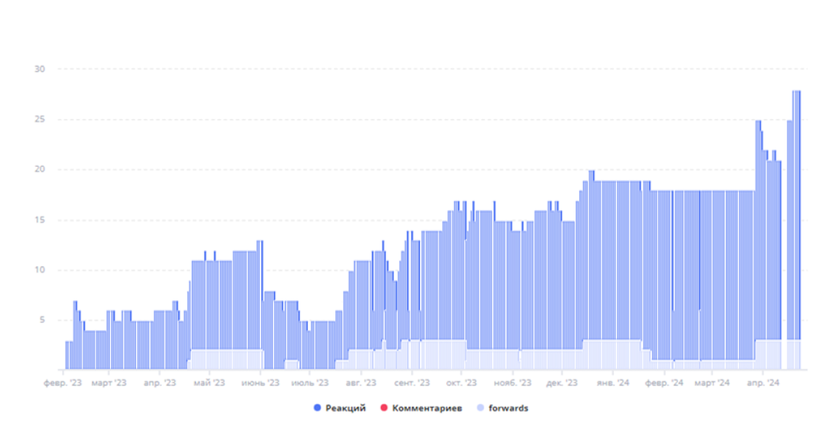Click the light blue forwards legend dot
This screenshot has width=840, height=441.
click(x=479, y=408)
